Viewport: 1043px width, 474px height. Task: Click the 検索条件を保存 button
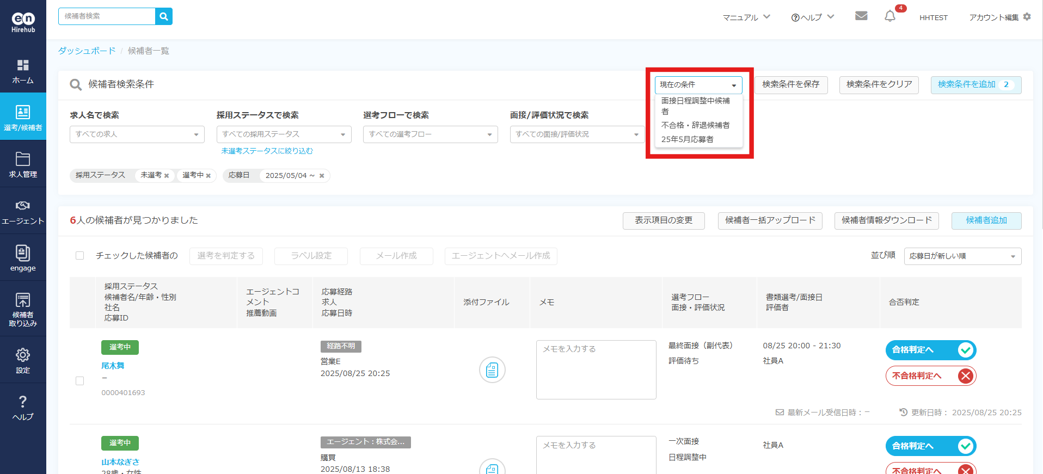pos(790,85)
